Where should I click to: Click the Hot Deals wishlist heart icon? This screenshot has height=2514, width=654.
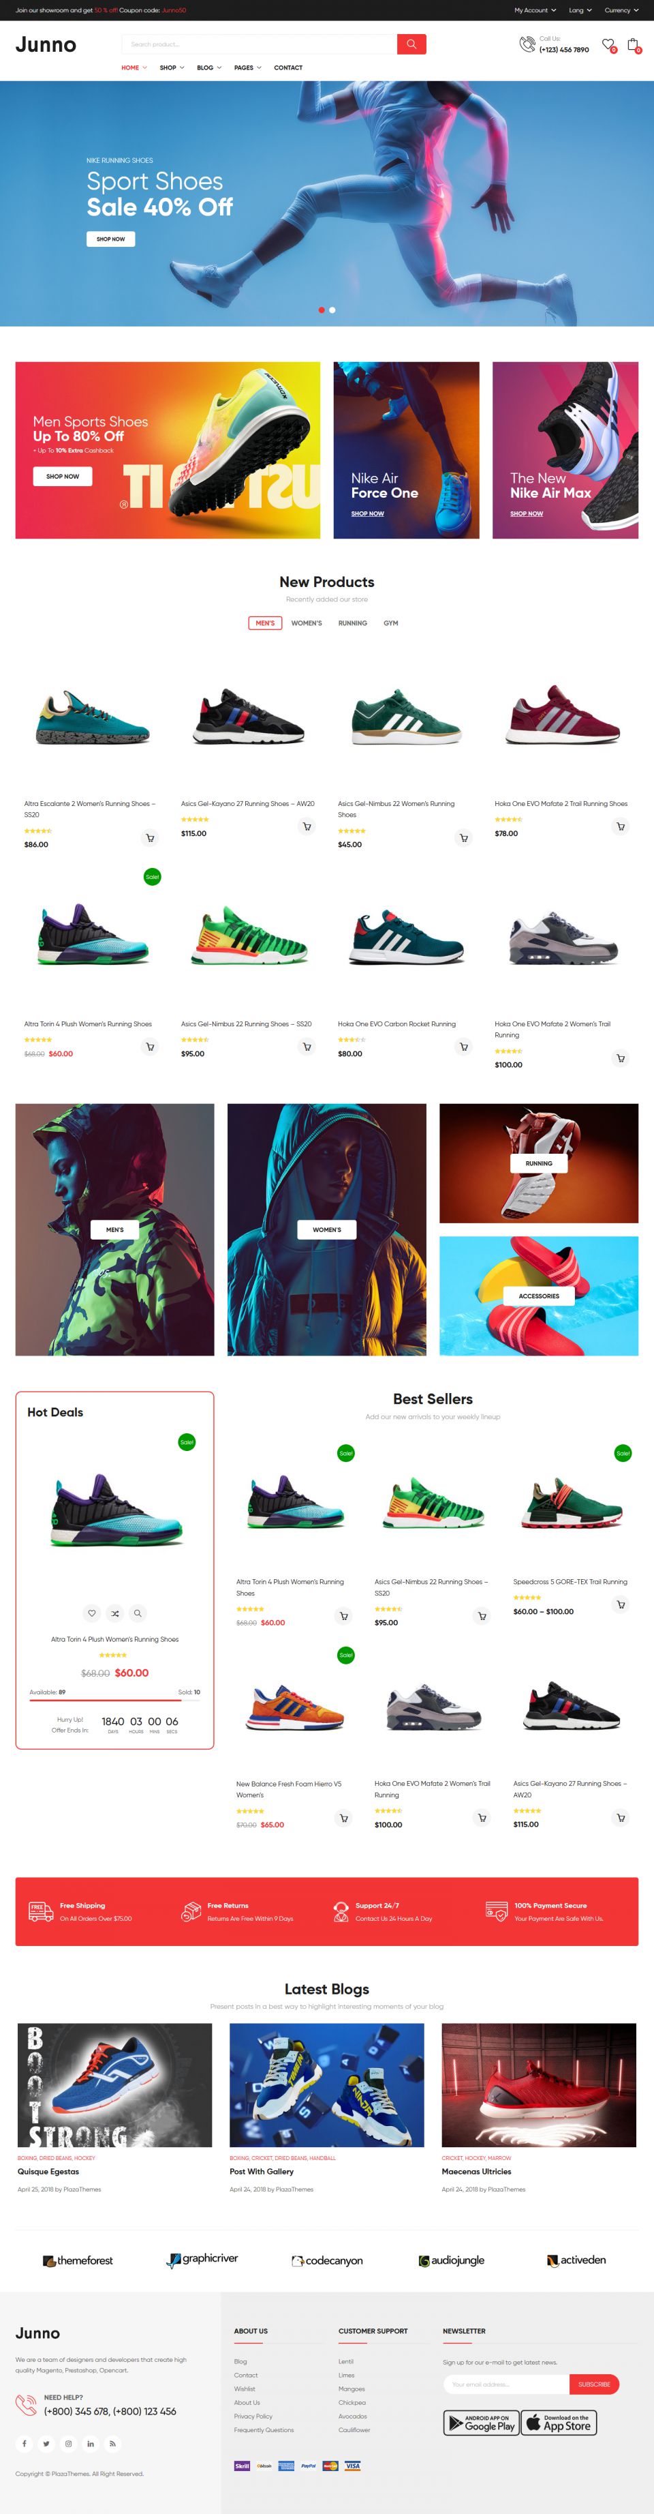[x=91, y=1613]
